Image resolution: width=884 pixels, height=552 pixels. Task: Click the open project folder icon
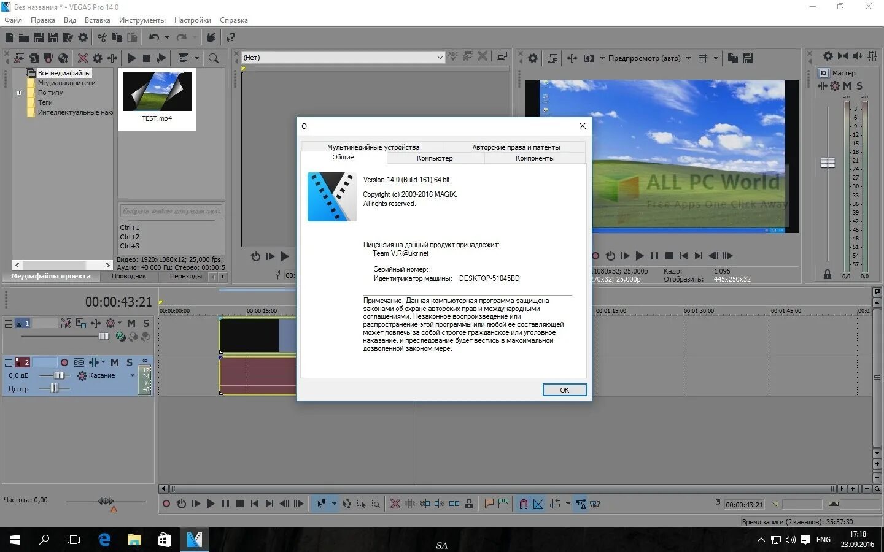click(x=24, y=37)
